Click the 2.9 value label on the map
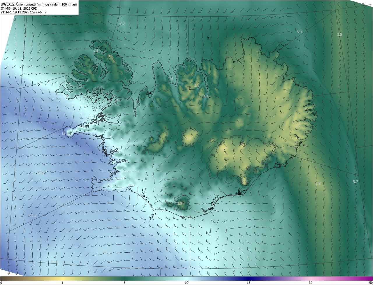Image resolution: width=373 pixels, height=285 pixels. [x=197, y=85]
